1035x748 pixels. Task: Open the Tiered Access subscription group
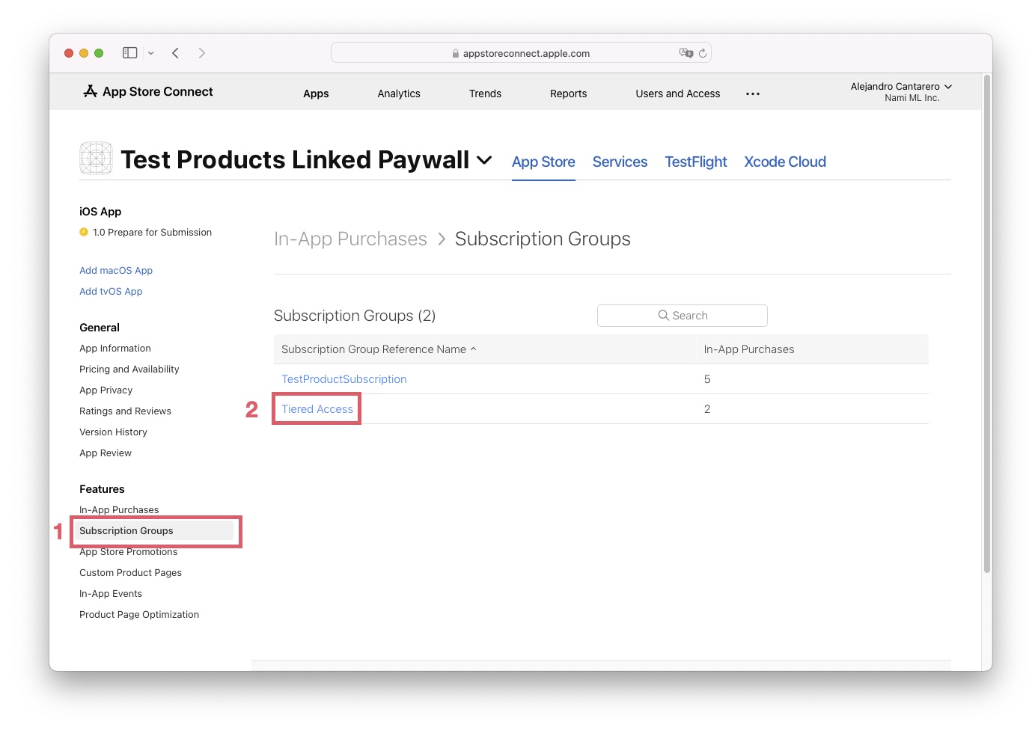click(317, 409)
